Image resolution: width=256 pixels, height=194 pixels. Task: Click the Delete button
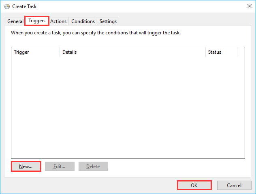click(x=93, y=166)
